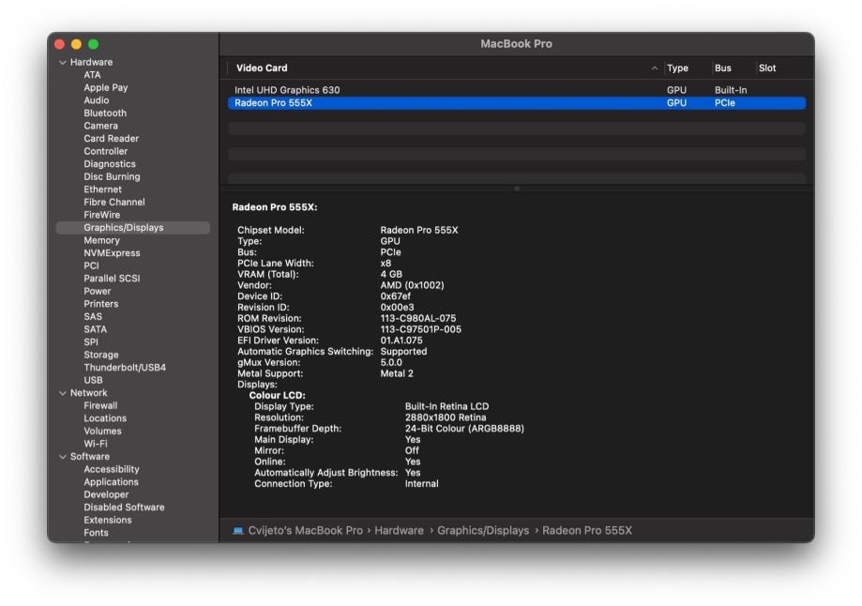Click the green full-screen window button
The width and height of the screenshot is (862, 606).
(x=93, y=44)
